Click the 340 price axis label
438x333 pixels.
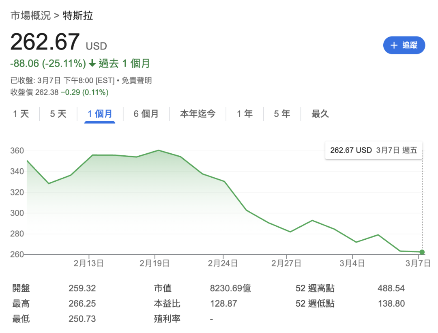pos(17,171)
